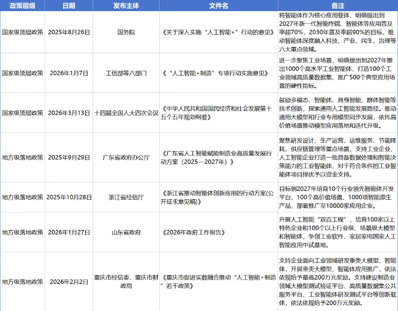Select 国家级顶层政策 cell in 十四届全国人大 row
Image resolution: width=398 pixels, height=311 pixels.
tap(22, 113)
